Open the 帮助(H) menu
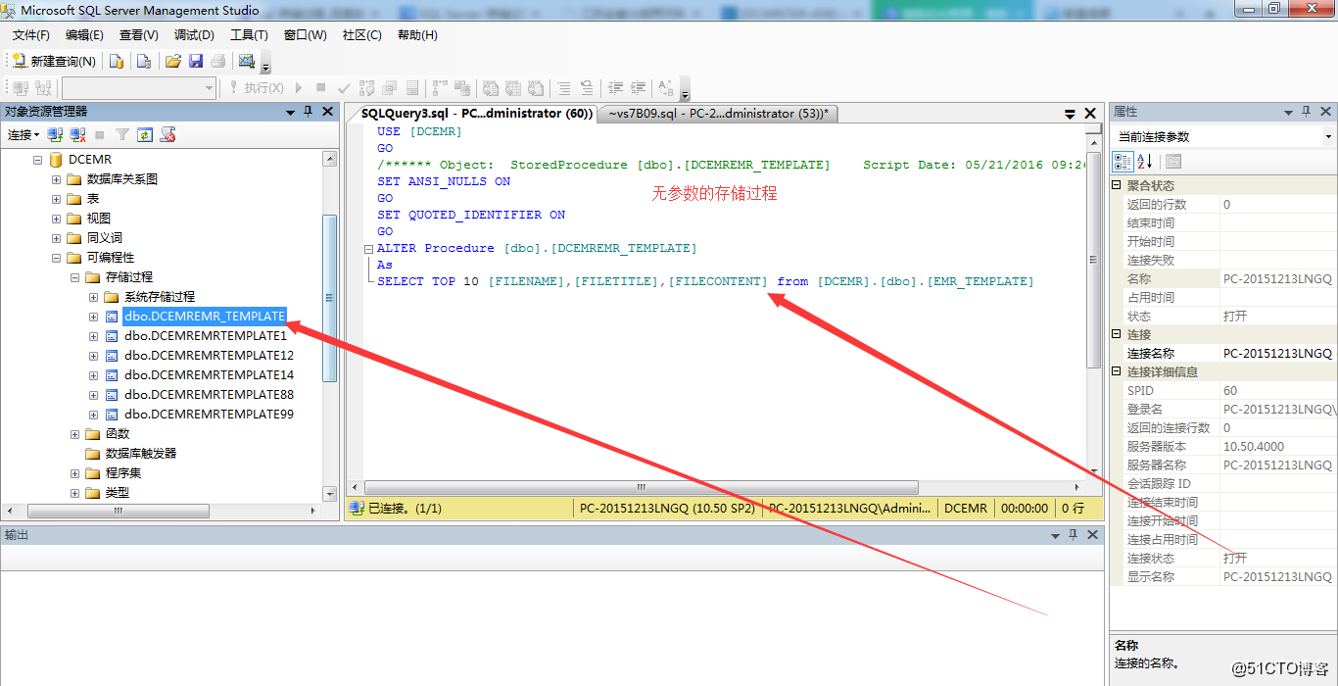 tap(417, 35)
